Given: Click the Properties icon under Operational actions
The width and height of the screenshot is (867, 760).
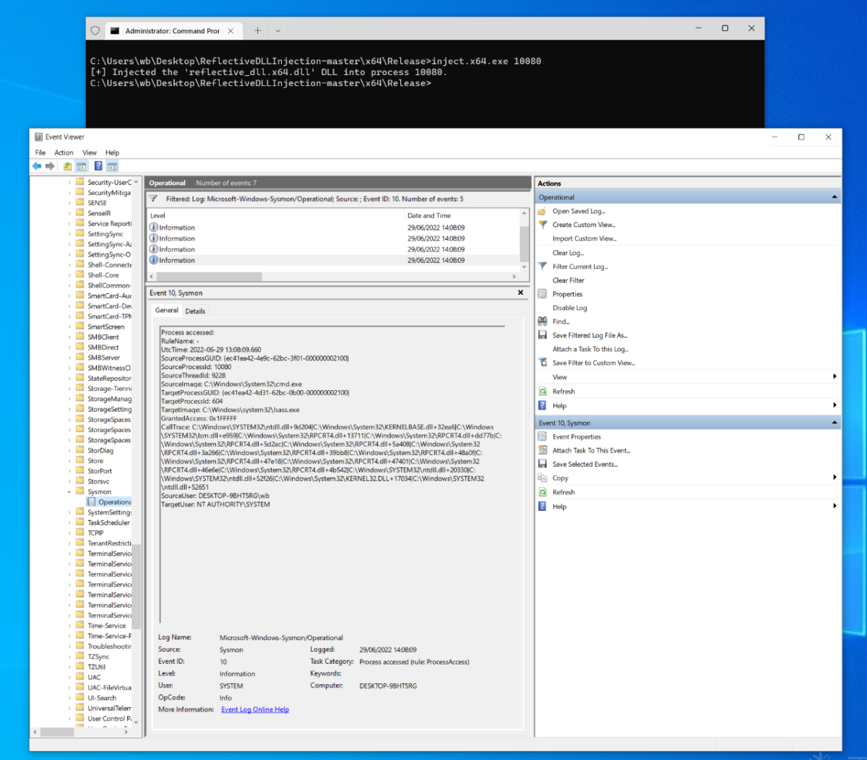Looking at the screenshot, I should pos(543,294).
